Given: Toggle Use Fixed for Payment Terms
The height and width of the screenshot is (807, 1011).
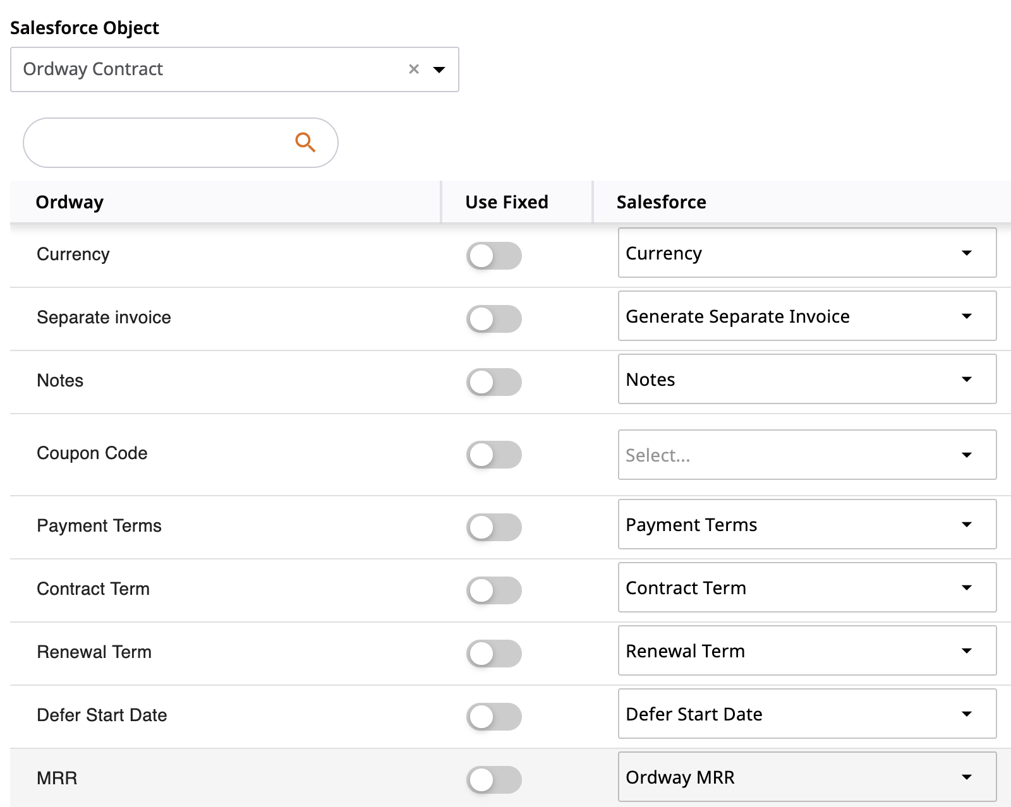Looking at the screenshot, I should tap(494, 527).
